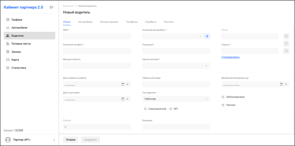The height and width of the screenshot is (146, 295).
Task: Switch to the Общие tab
Action: 67,22
